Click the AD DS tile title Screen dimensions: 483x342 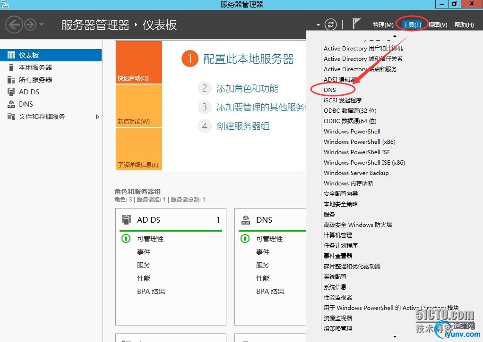click(x=149, y=220)
